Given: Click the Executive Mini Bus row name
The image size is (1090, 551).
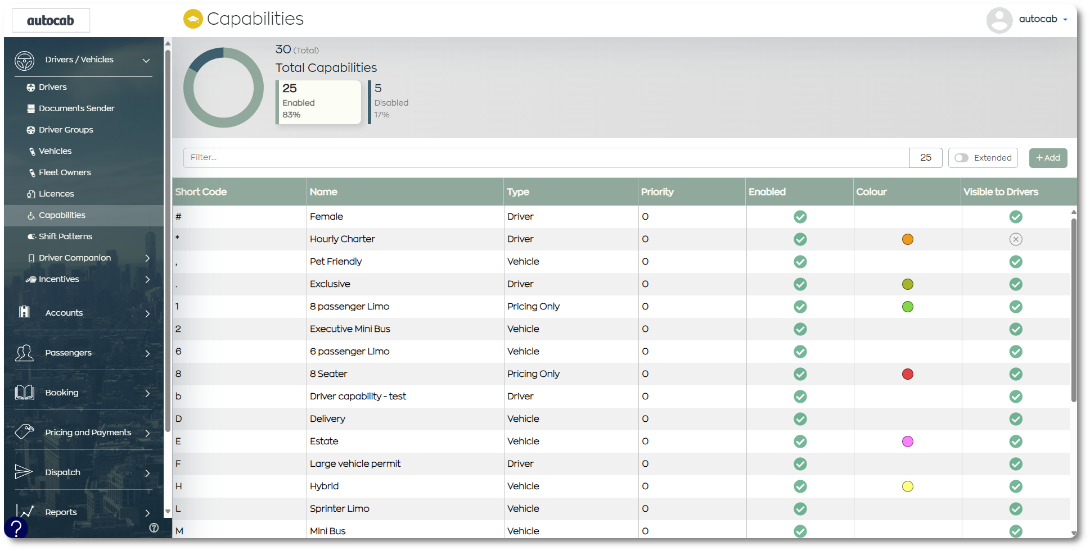Looking at the screenshot, I should 350,329.
